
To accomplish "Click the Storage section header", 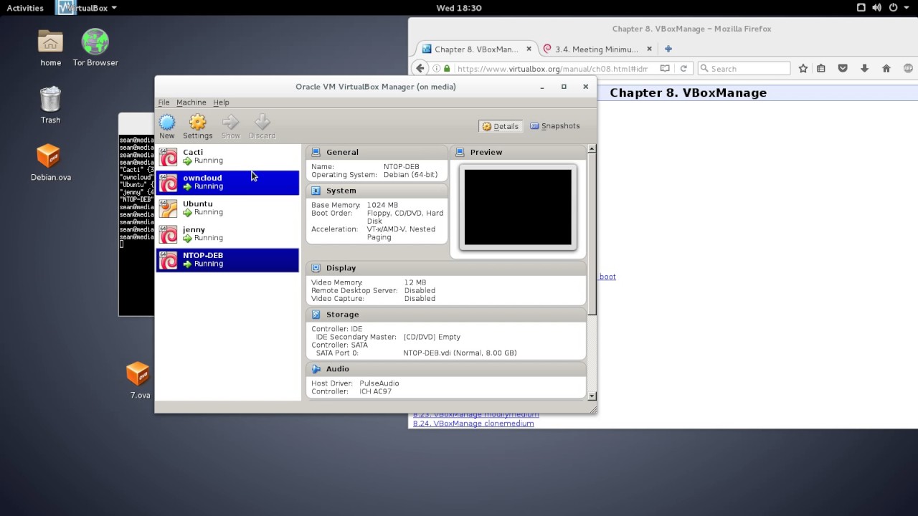I will 446,315.
